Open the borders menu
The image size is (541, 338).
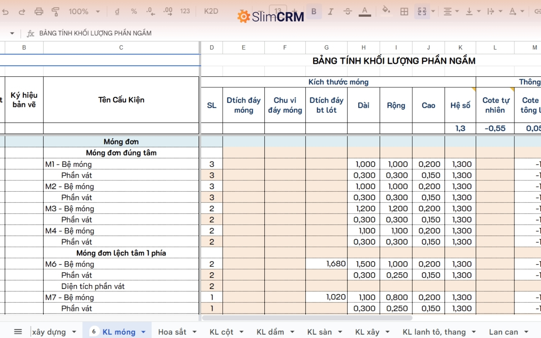pos(404,12)
